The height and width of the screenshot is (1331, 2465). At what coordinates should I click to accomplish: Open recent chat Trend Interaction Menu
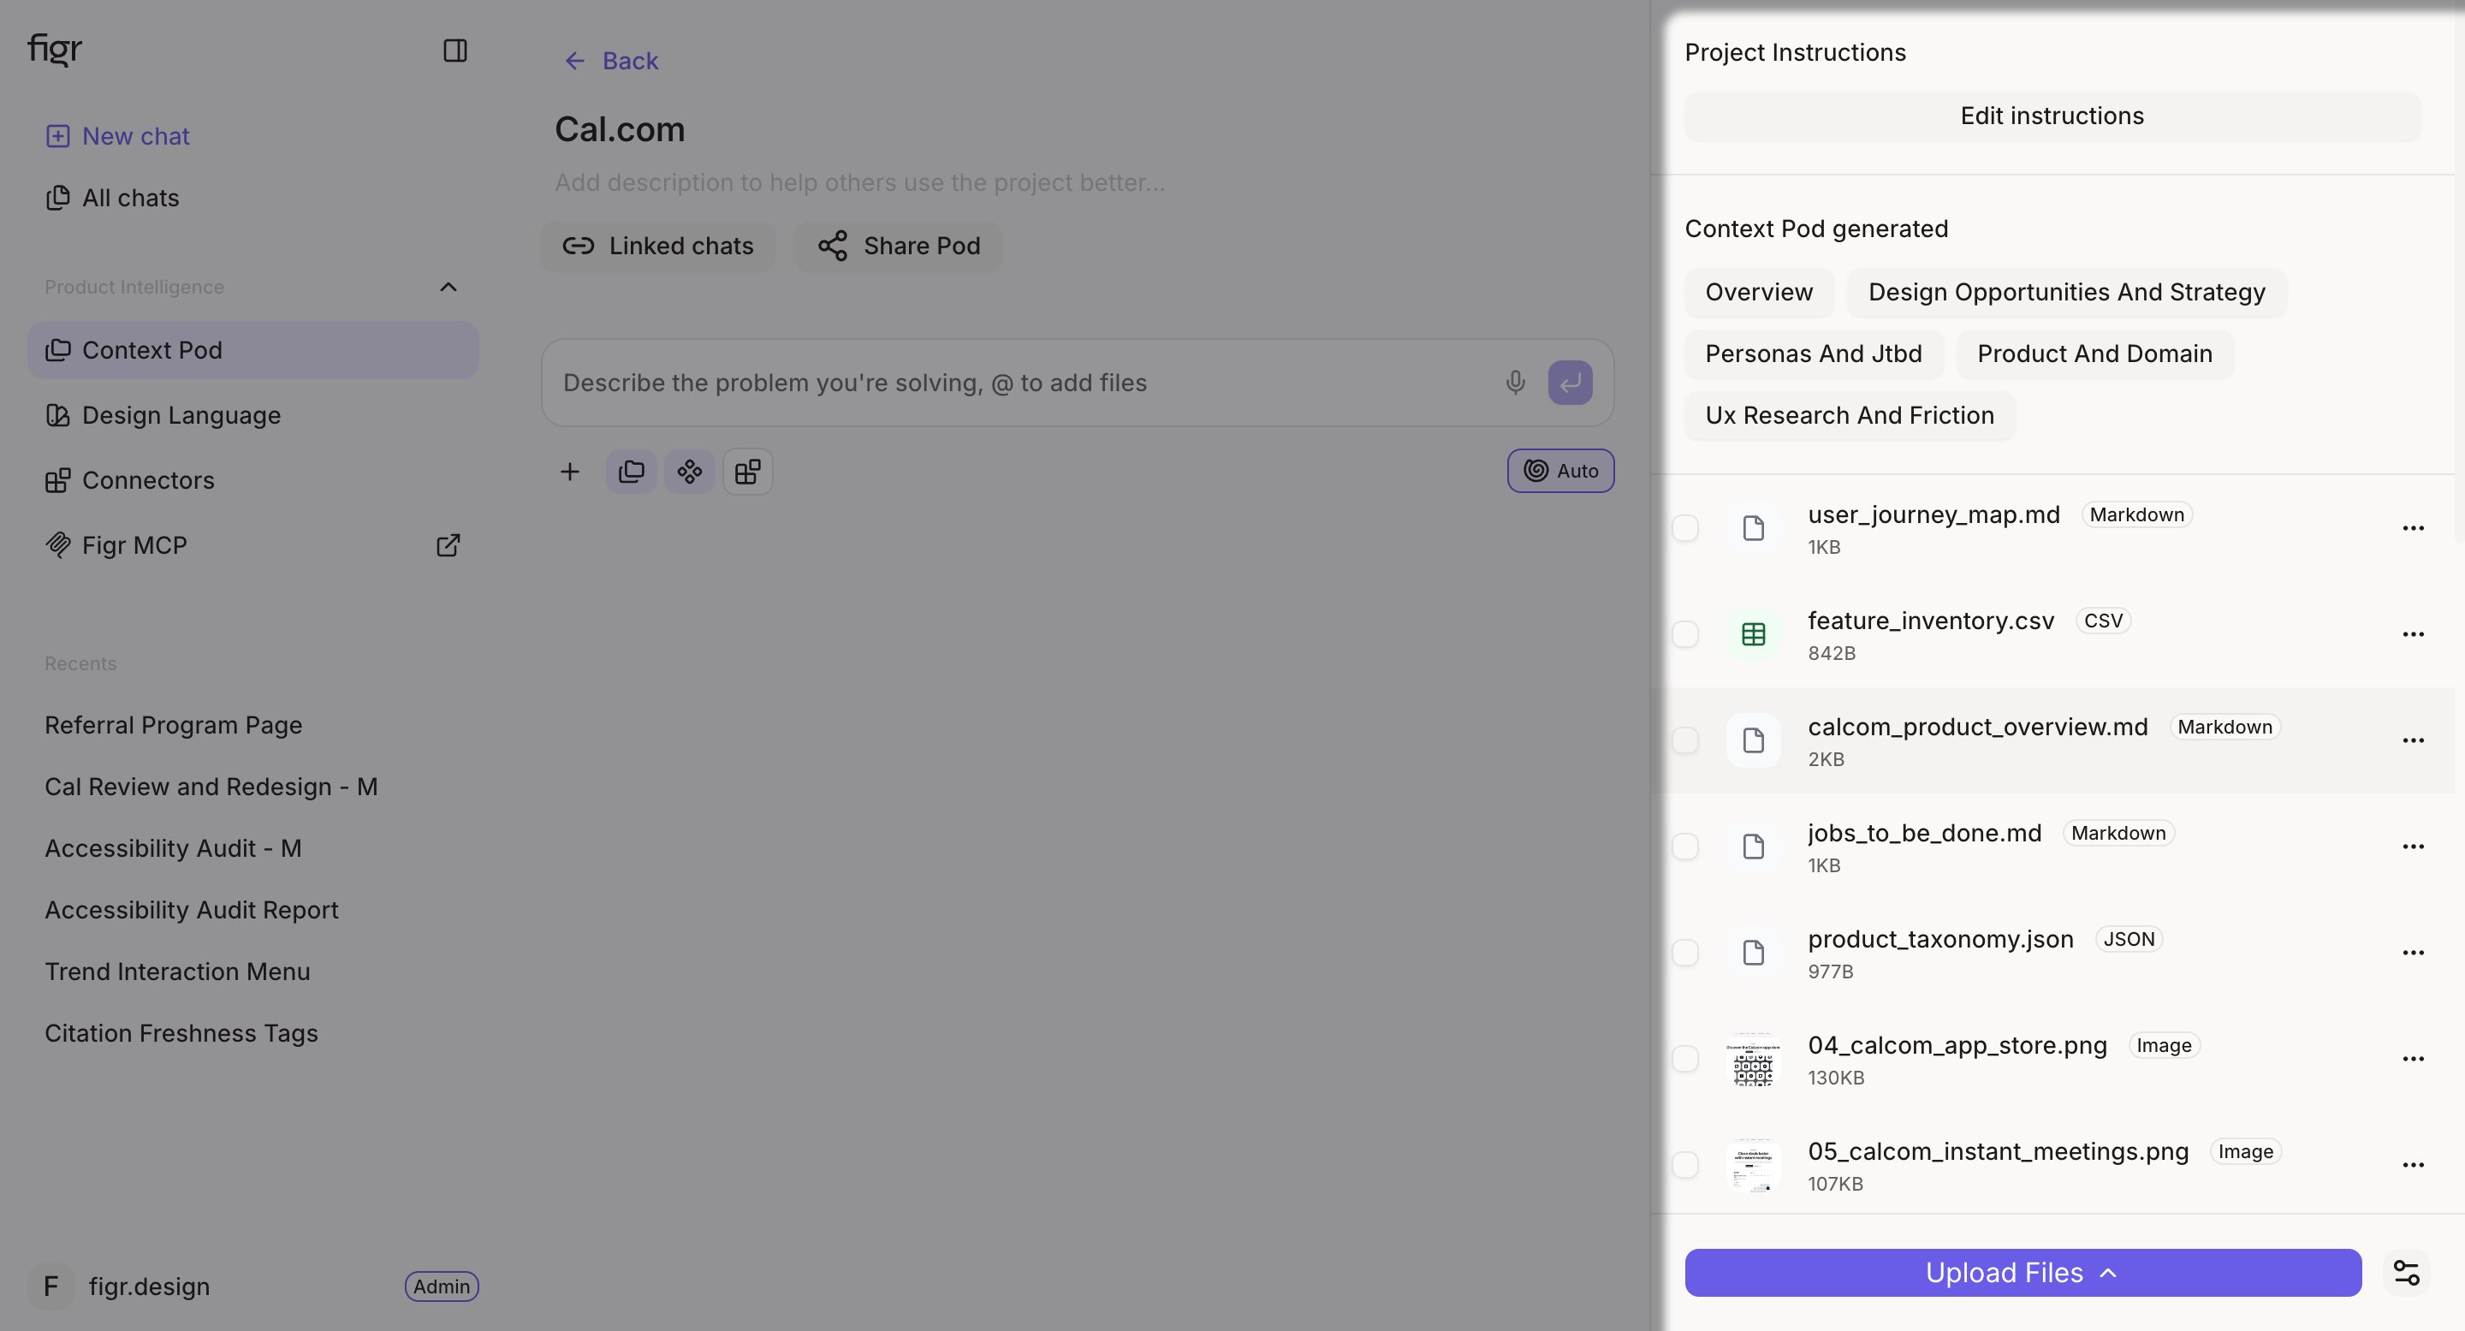tap(177, 972)
